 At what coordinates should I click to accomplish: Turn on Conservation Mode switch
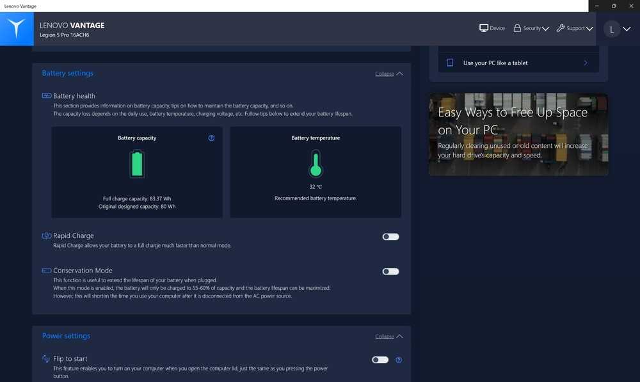coord(390,271)
